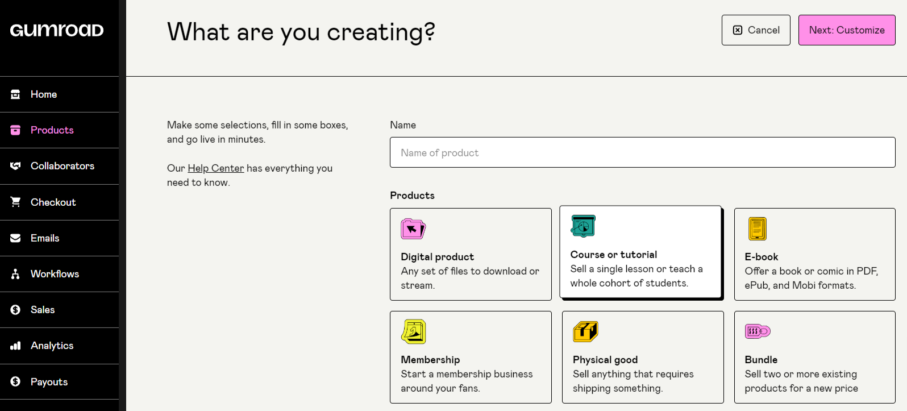
Task: Click the Checkout shopping cart icon
Action: click(15, 202)
